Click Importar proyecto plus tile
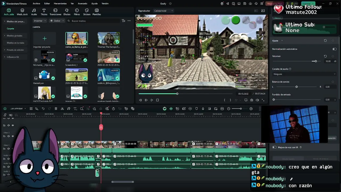Screen dimensions: 341x192 [44, 39]
